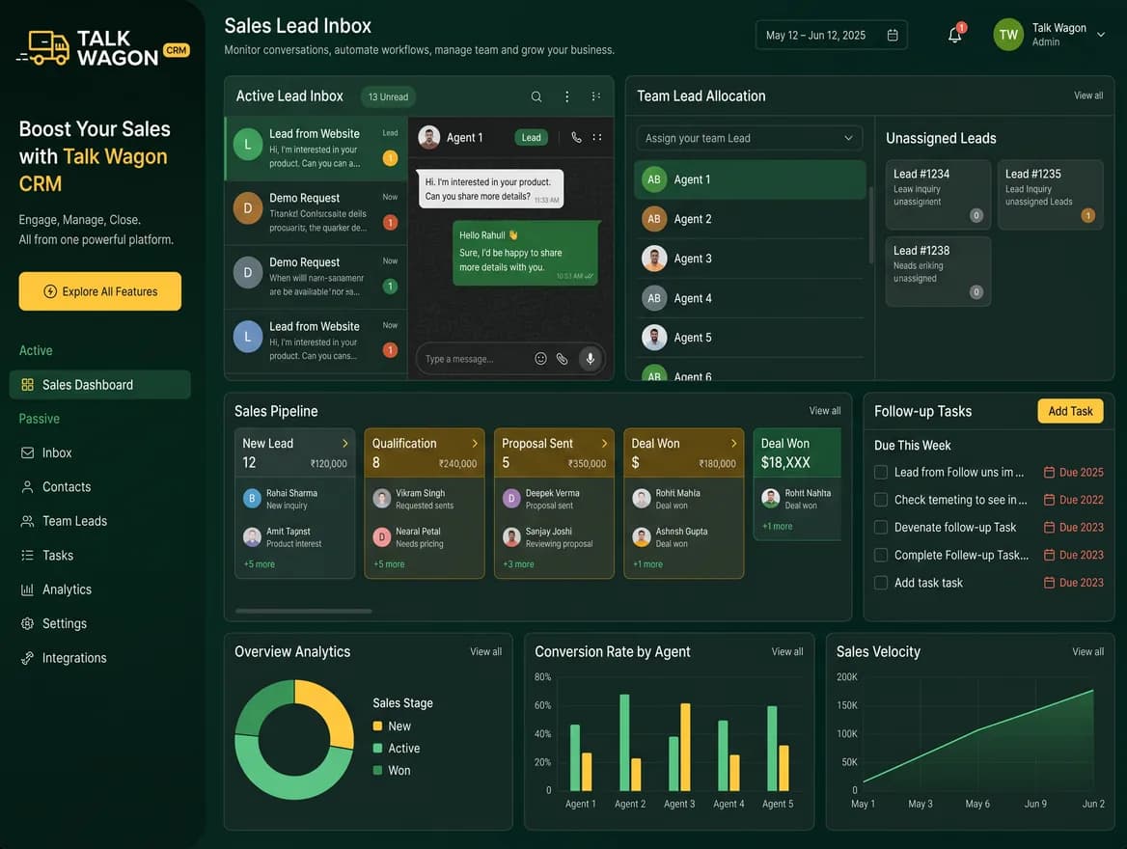Screen dimensions: 1127x849
Task: Click the Tasks list icon in sidebar
Action: (x=27, y=555)
